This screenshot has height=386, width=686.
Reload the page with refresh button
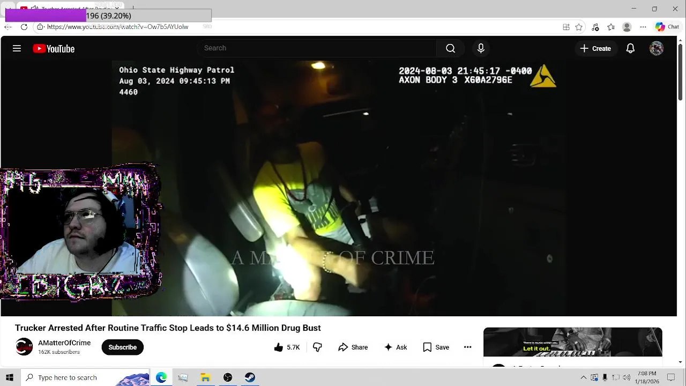coord(24,27)
